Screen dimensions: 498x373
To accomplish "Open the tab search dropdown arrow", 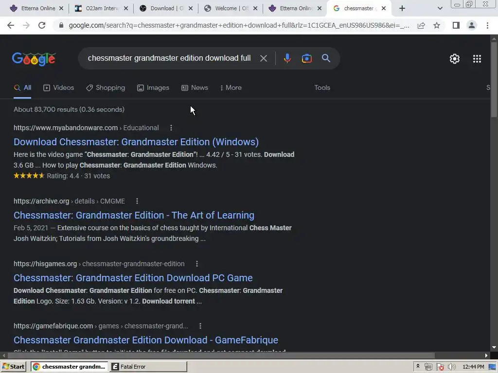I will click(x=440, y=8).
